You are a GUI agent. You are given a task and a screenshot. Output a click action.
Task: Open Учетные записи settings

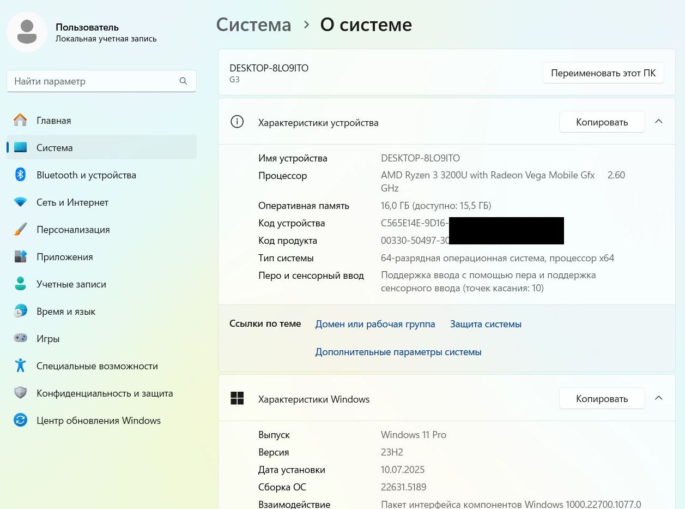(101, 284)
